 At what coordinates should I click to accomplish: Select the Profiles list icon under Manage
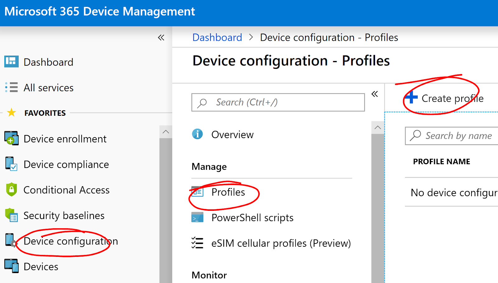coord(197,192)
